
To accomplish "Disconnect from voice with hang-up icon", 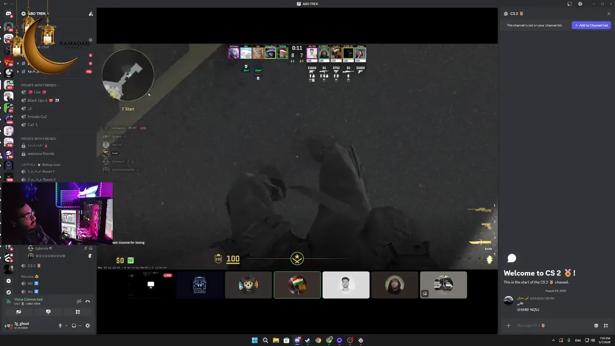I will pos(87,301).
